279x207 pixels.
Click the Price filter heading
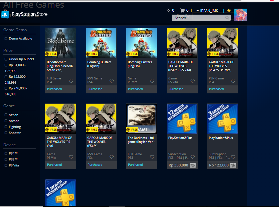(8, 51)
